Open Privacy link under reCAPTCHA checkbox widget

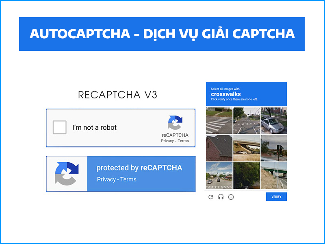pos(167,141)
